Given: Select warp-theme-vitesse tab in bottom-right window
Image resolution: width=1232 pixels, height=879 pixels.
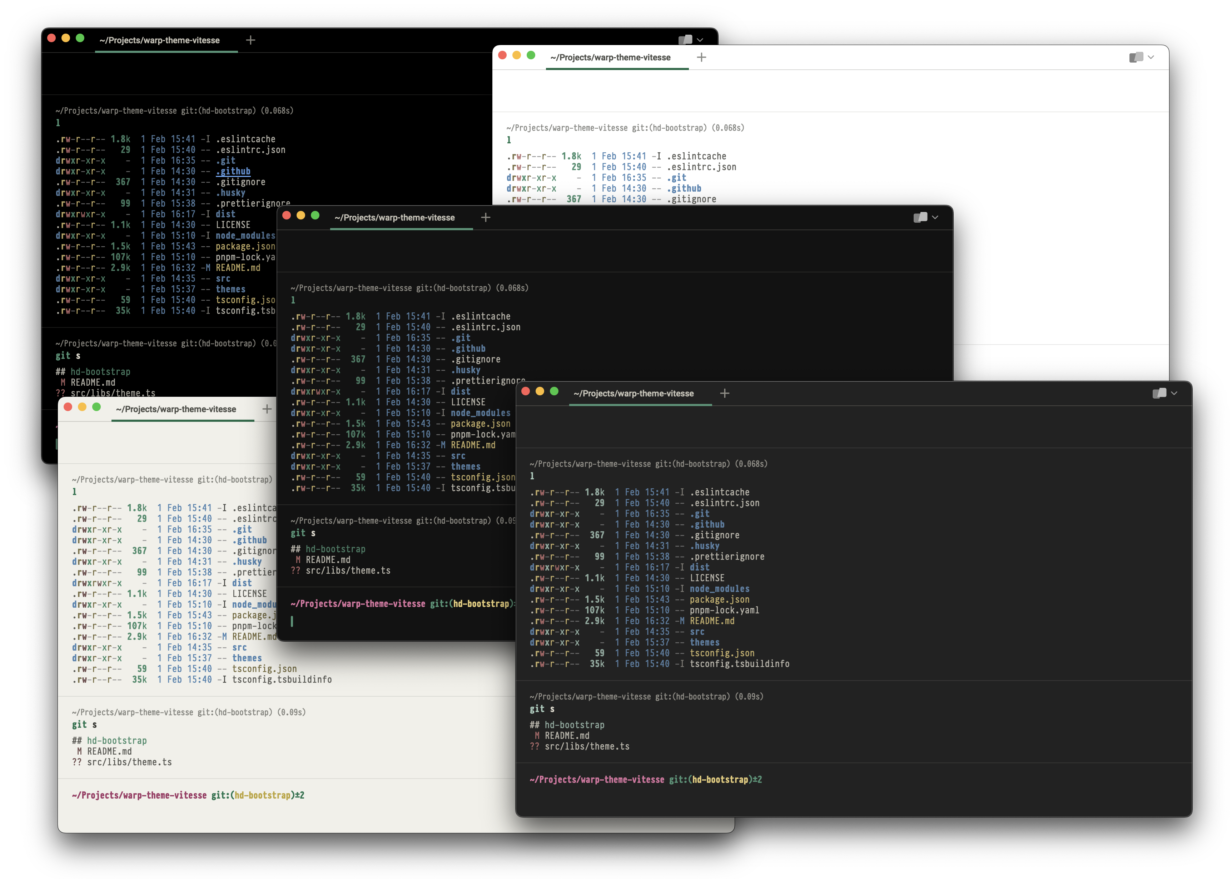Looking at the screenshot, I should point(634,394).
